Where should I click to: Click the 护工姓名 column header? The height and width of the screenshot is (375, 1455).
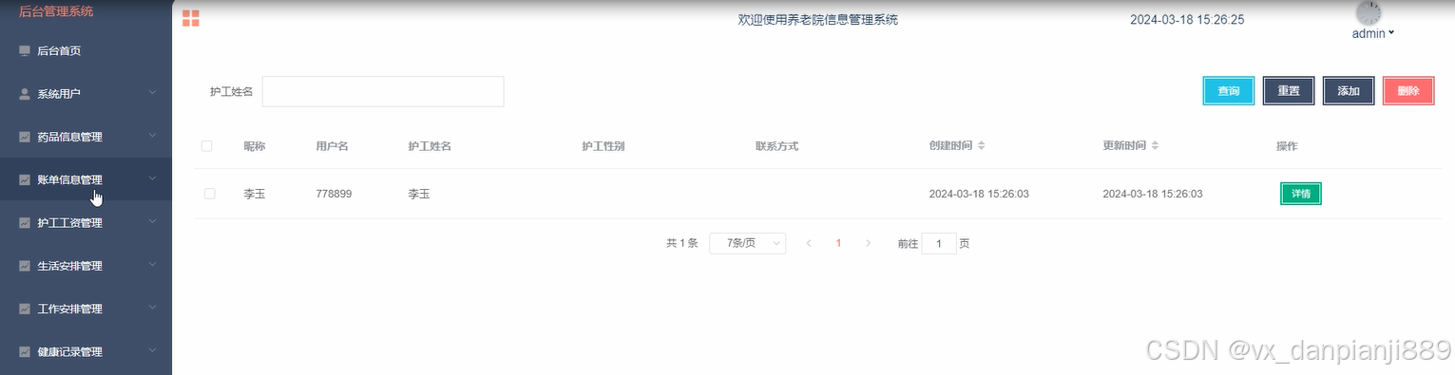click(x=430, y=146)
